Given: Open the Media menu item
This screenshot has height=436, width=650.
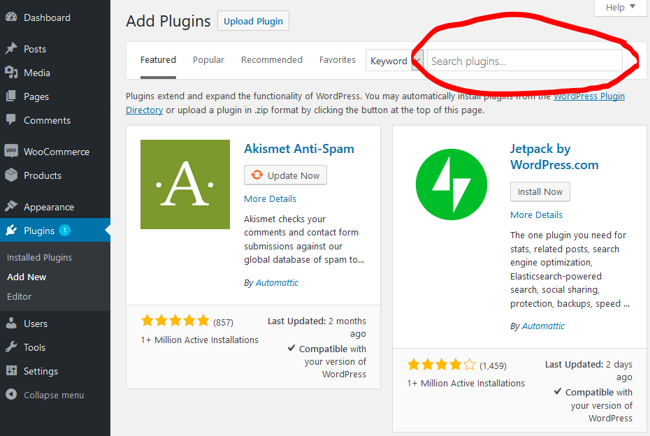Looking at the screenshot, I should [x=55, y=73].
